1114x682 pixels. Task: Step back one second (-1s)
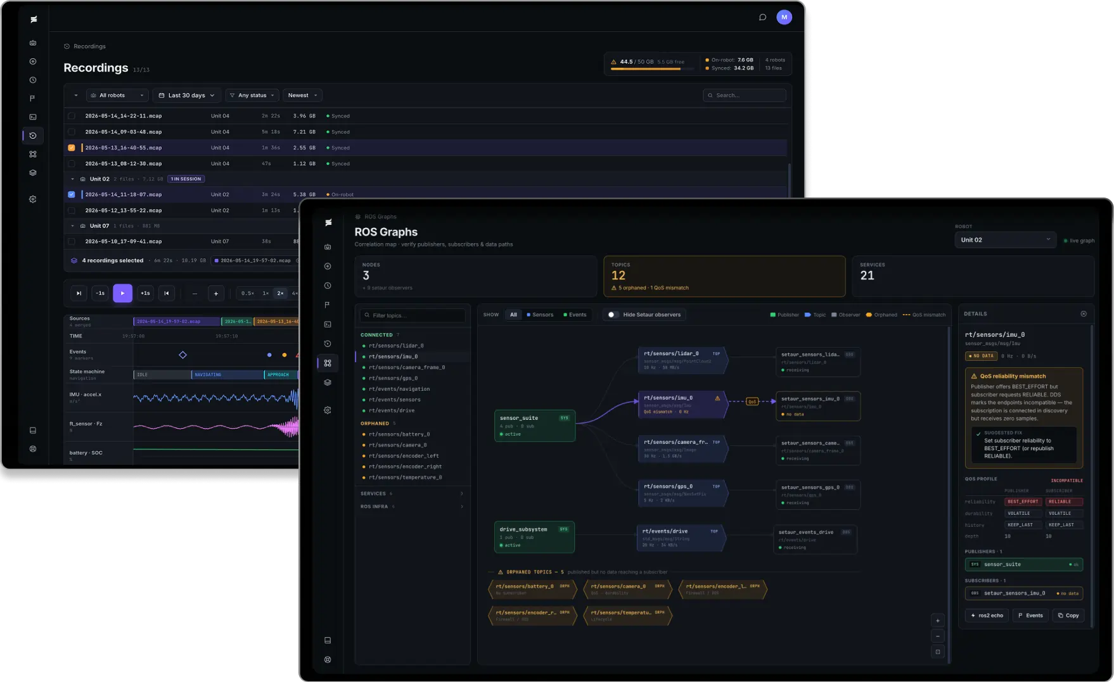100,293
